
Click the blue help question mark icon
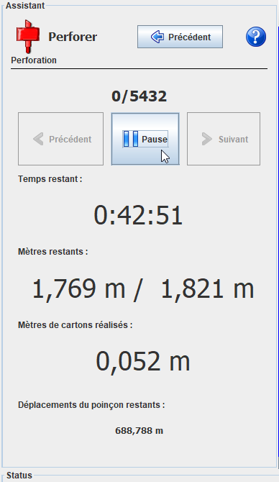click(x=256, y=37)
